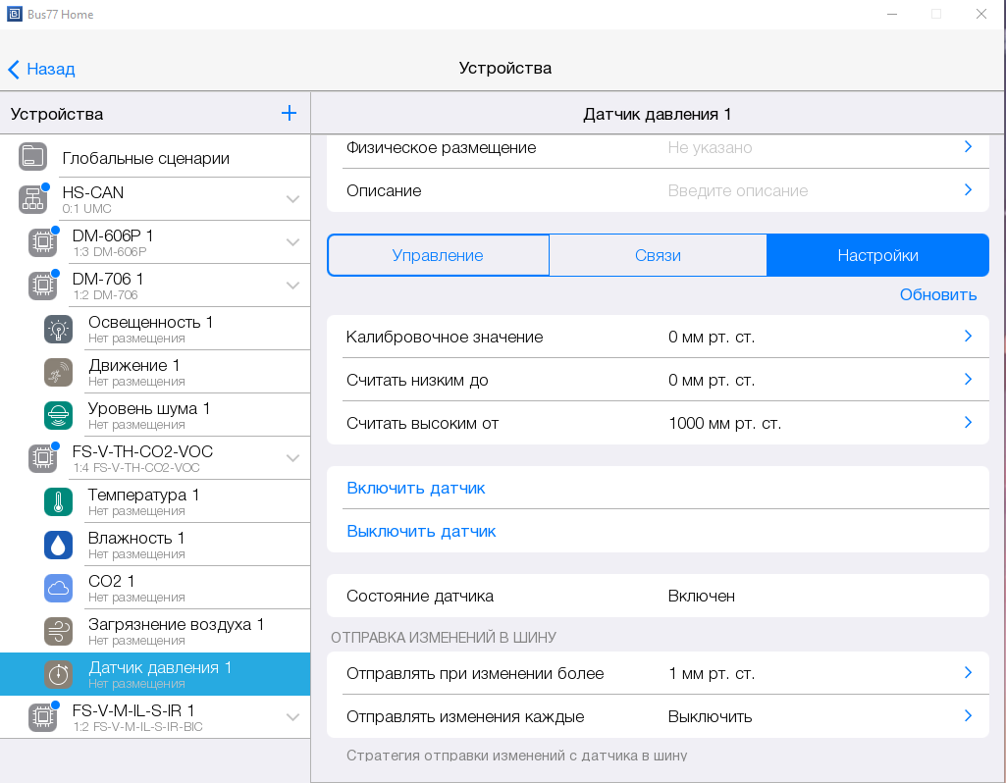Select the CO2 1 cloud icon
The image size is (1006, 783).
coord(59,589)
